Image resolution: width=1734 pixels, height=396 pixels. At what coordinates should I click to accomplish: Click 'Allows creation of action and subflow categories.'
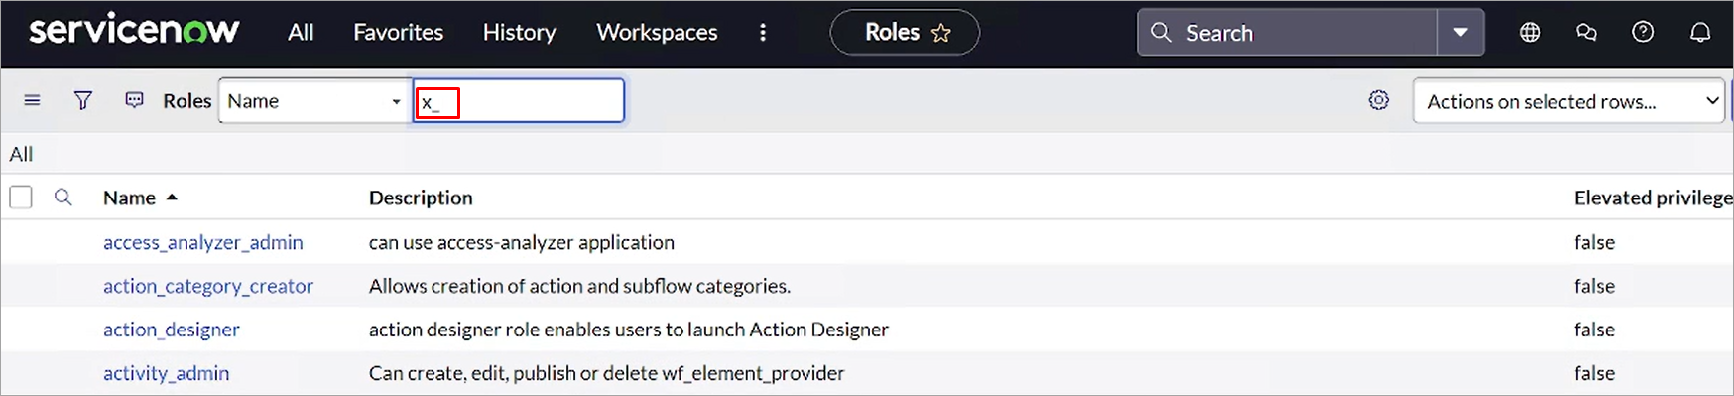579,286
